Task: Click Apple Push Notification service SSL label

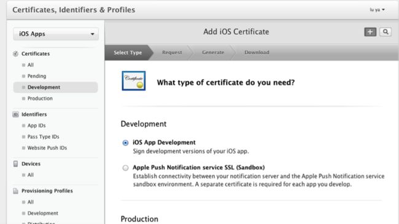Action: [198, 168]
